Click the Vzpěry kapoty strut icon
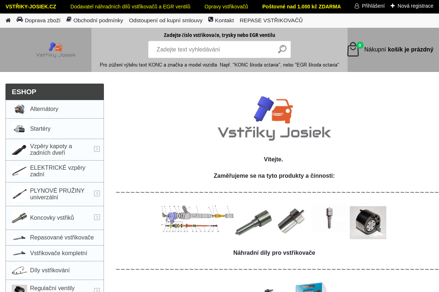 [19, 149]
